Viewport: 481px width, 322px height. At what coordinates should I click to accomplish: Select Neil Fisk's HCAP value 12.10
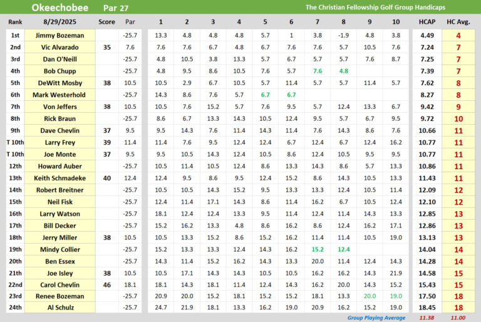427,202
